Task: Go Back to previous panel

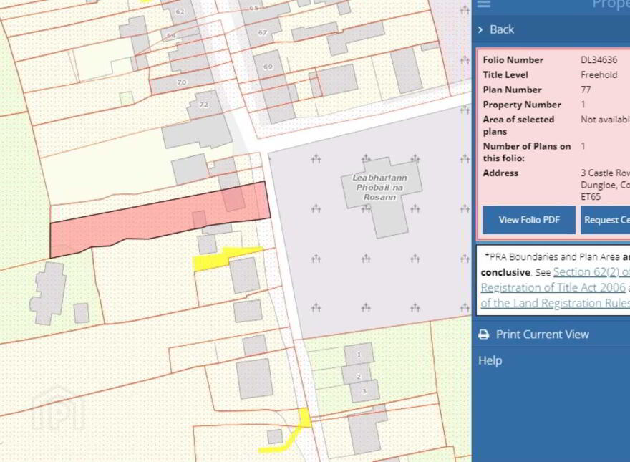Action: click(x=501, y=29)
